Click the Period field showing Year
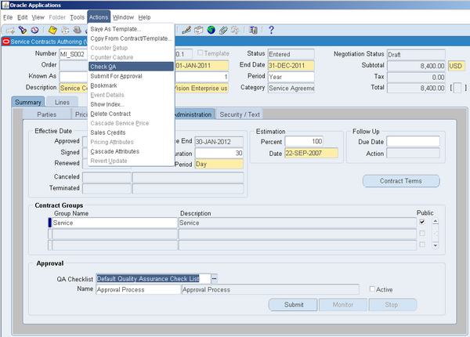The height and width of the screenshot is (337, 470). point(291,77)
